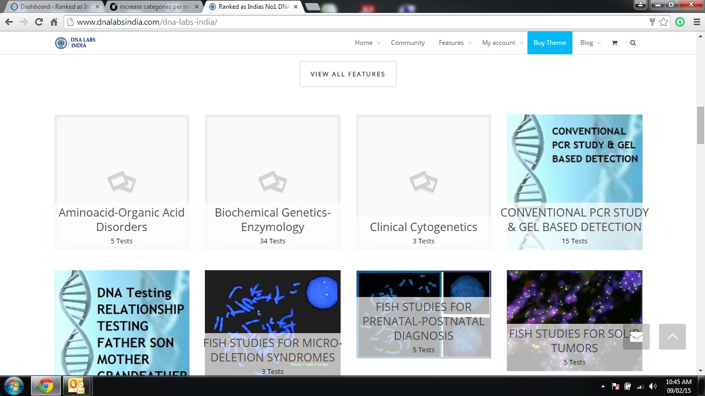Click the scroll-to-top arrow button

coord(672,337)
